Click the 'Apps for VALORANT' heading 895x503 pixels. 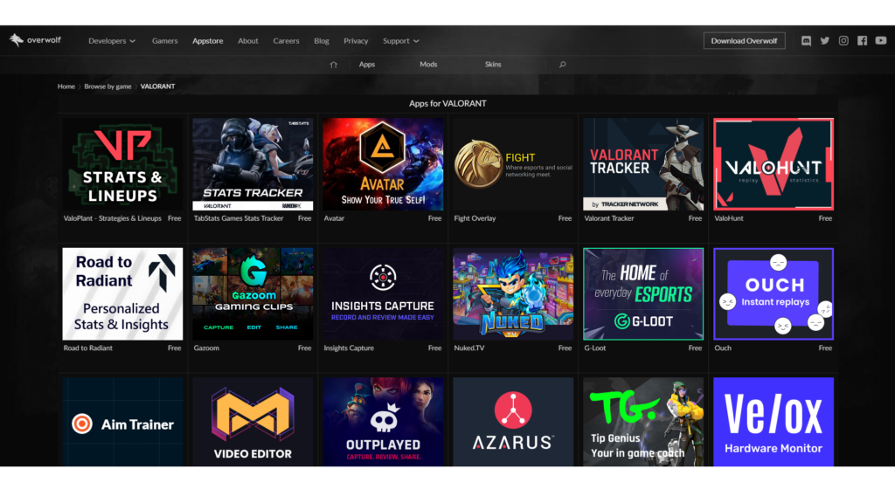447,103
